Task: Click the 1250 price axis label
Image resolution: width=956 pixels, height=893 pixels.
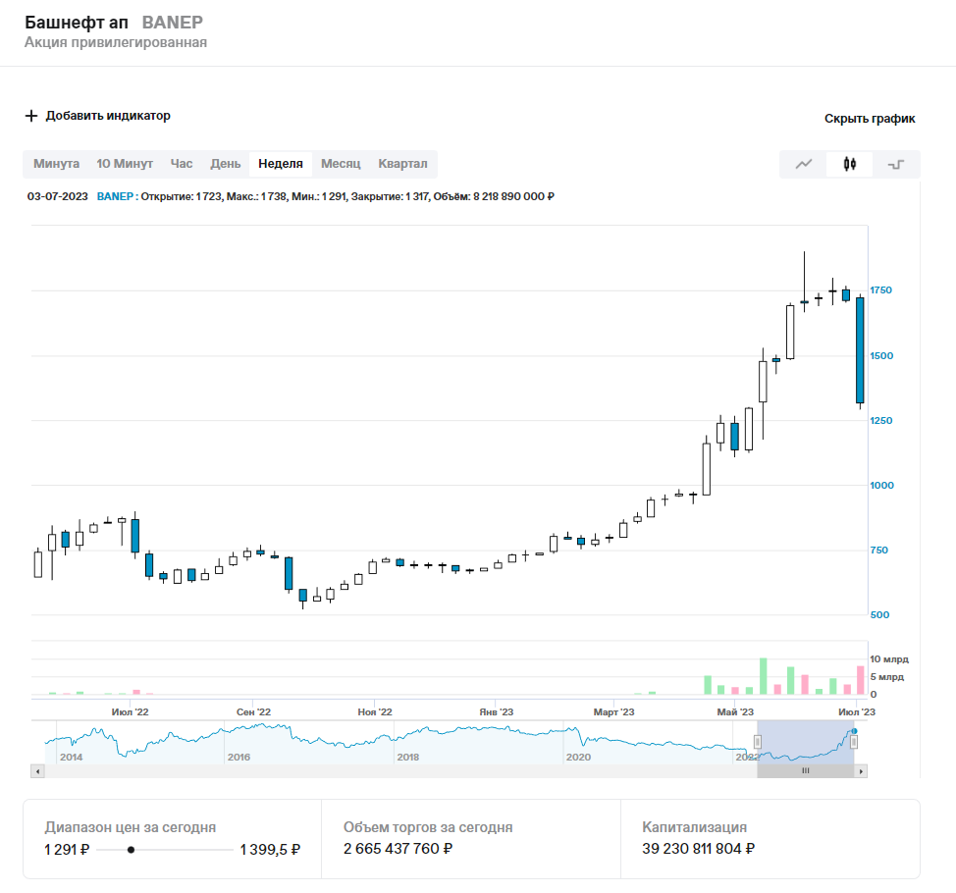Action: [881, 421]
